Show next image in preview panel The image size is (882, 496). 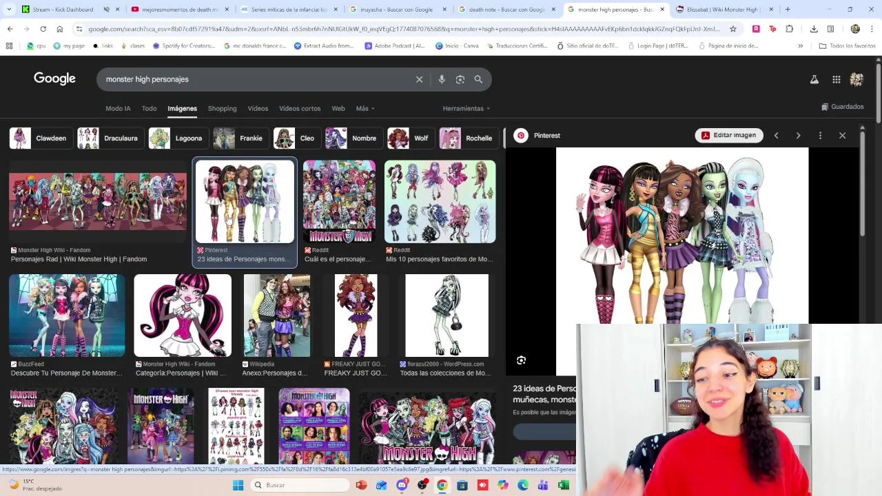(798, 136)
